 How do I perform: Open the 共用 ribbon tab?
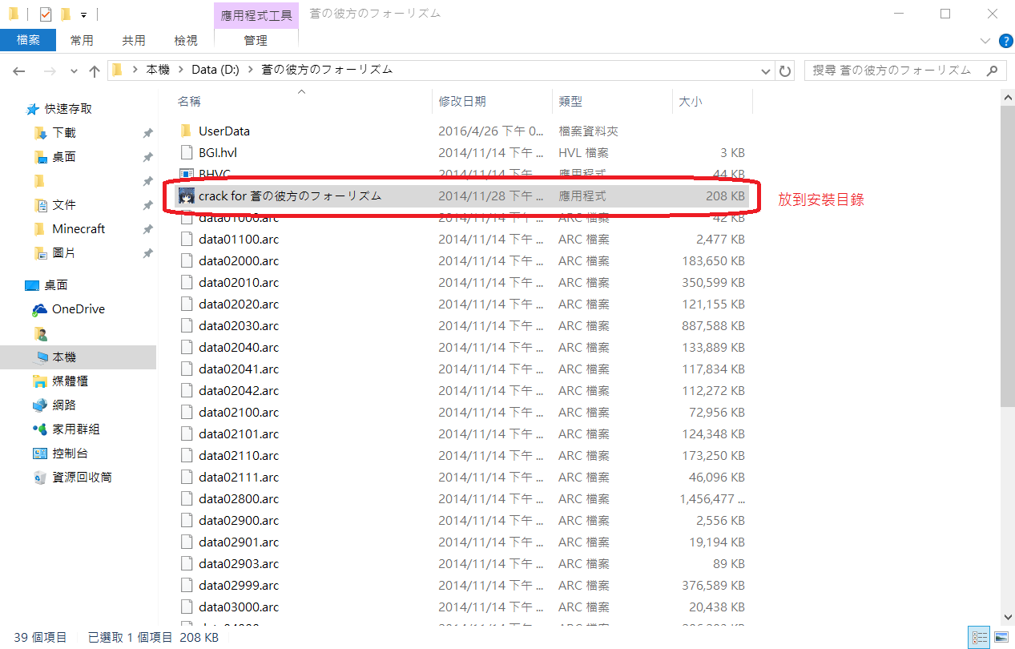tap(134, 40)
